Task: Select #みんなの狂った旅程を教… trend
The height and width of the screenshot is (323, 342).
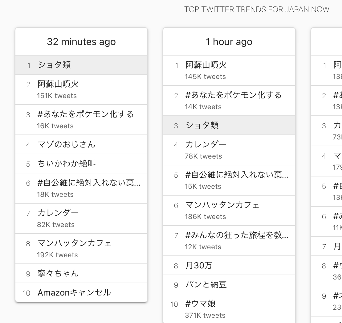Action: pyautogui.click(x=229, y=241)
